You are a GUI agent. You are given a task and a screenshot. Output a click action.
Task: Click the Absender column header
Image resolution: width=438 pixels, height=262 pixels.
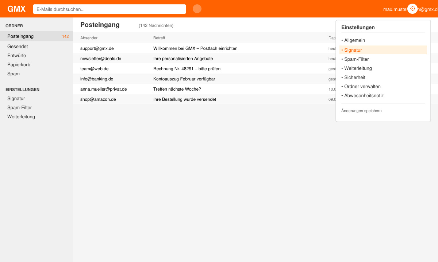point(89,38)
